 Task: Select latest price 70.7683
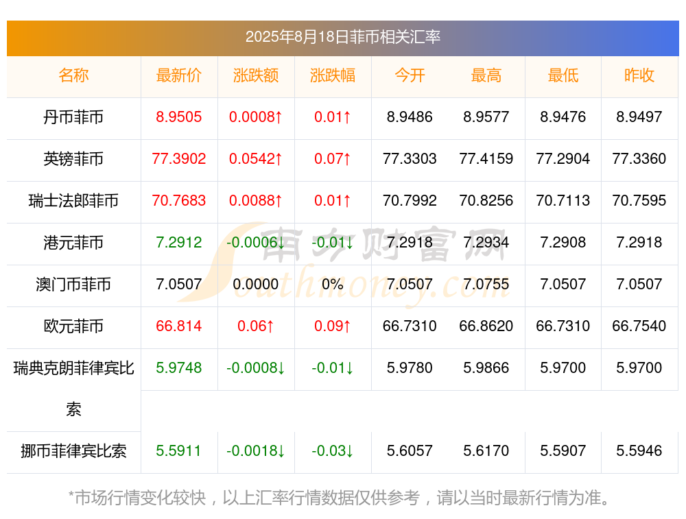(179, 201)
